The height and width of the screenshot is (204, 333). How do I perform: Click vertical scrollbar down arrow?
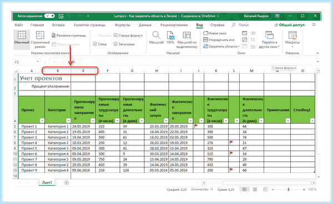pos(318,177)
